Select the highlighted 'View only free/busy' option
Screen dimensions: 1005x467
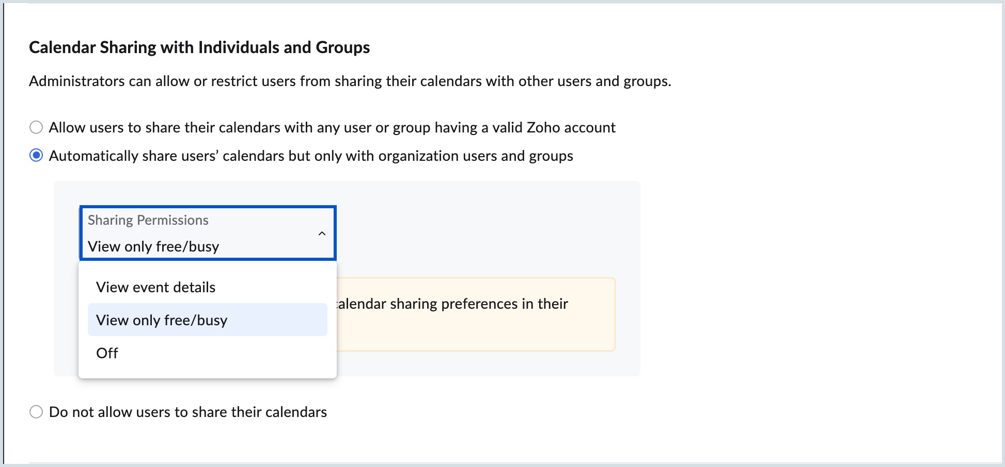click(161, 320)
